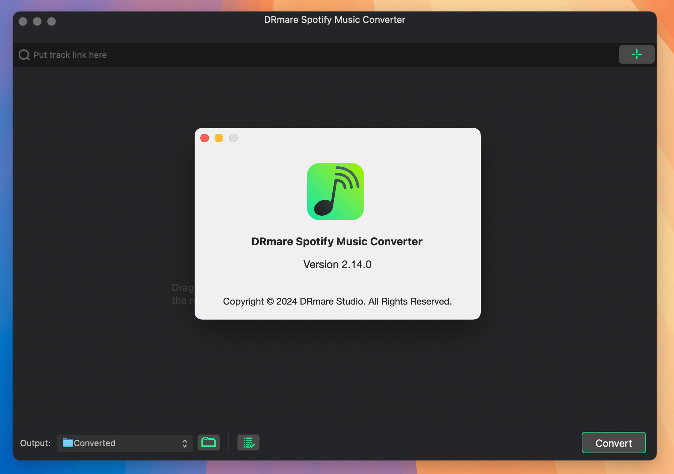Click the search magnifier icon
The image size is (674, 474).
[24, 55]
